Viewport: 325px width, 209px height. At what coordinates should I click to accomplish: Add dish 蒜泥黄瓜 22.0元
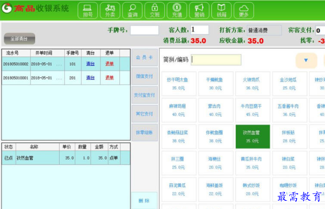pyautogui.click(x=179, y=189)
